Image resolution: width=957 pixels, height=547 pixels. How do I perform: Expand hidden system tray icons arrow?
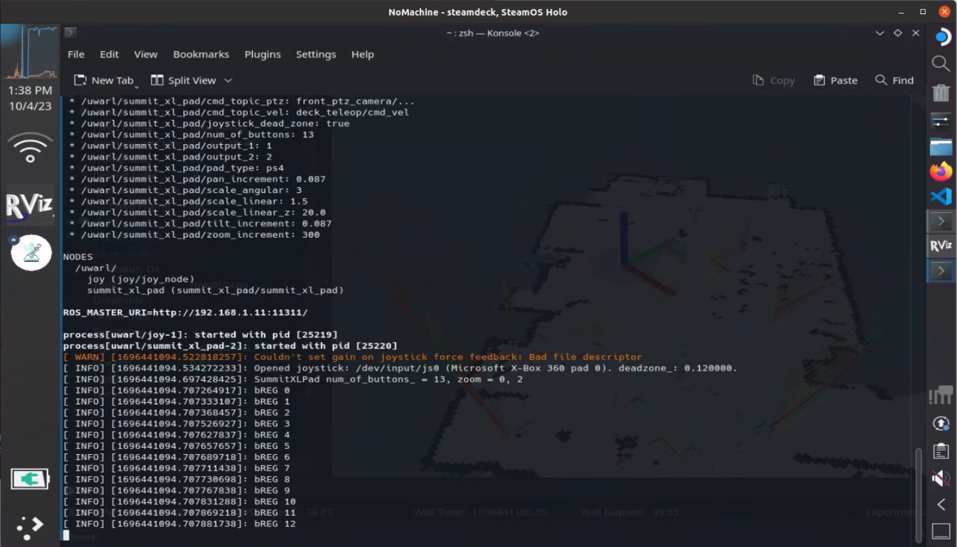click(941, 504)
